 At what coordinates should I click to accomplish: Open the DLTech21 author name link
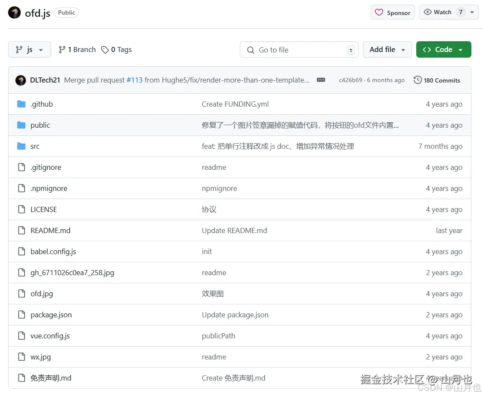click(x=45, y=80)
